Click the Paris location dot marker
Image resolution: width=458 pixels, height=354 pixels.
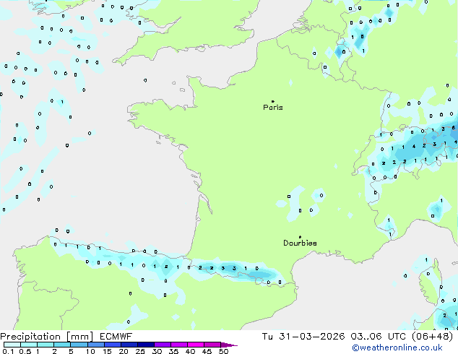click(273, 101)
